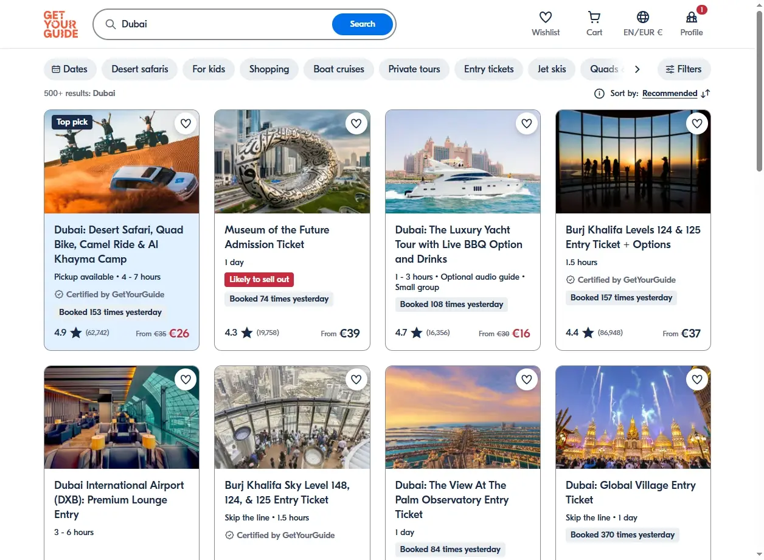Click the Global Village fireworks photo
Viewport: 764px width, 560px height.
click(633, 417)
